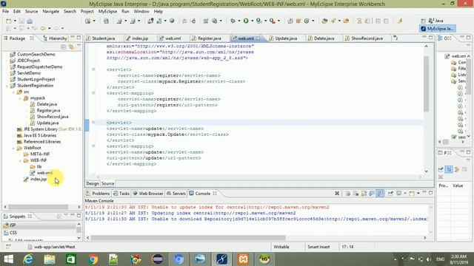Select the MyEclipse Java perspective button
This screenshot has width=474, height=266.
(x=438, y=29)
